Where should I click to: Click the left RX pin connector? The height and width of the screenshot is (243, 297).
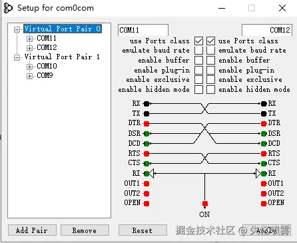(x=147, y=104)
